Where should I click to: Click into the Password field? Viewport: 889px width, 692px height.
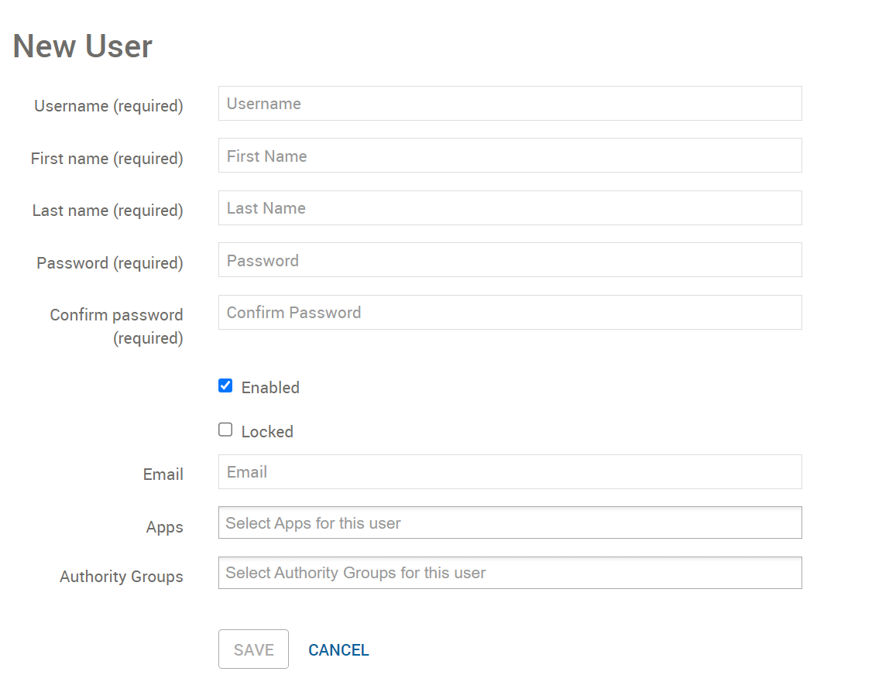point(510,260)
